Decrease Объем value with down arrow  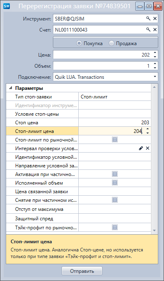[x=155, y=68]
